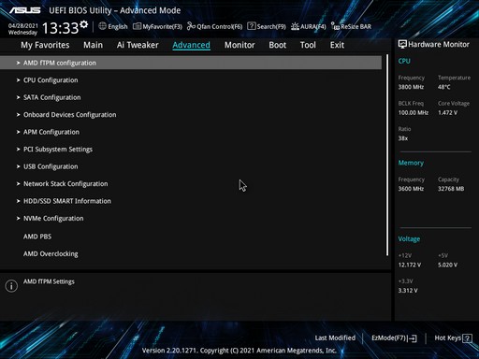
Task: Click the Hot Keys question mark icon
Action: point(467,338)
